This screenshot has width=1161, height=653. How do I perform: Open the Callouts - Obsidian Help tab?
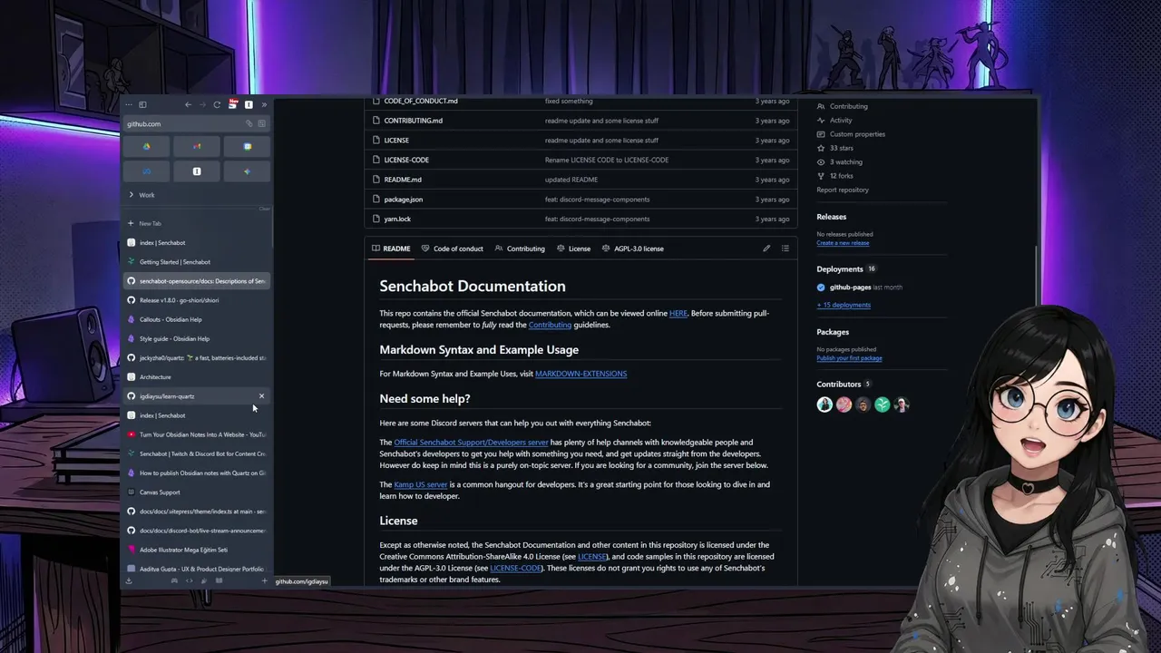(197, 319)
